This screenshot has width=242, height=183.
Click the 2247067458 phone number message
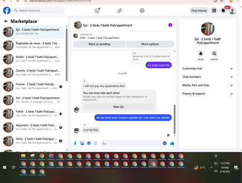coord(91,130)
